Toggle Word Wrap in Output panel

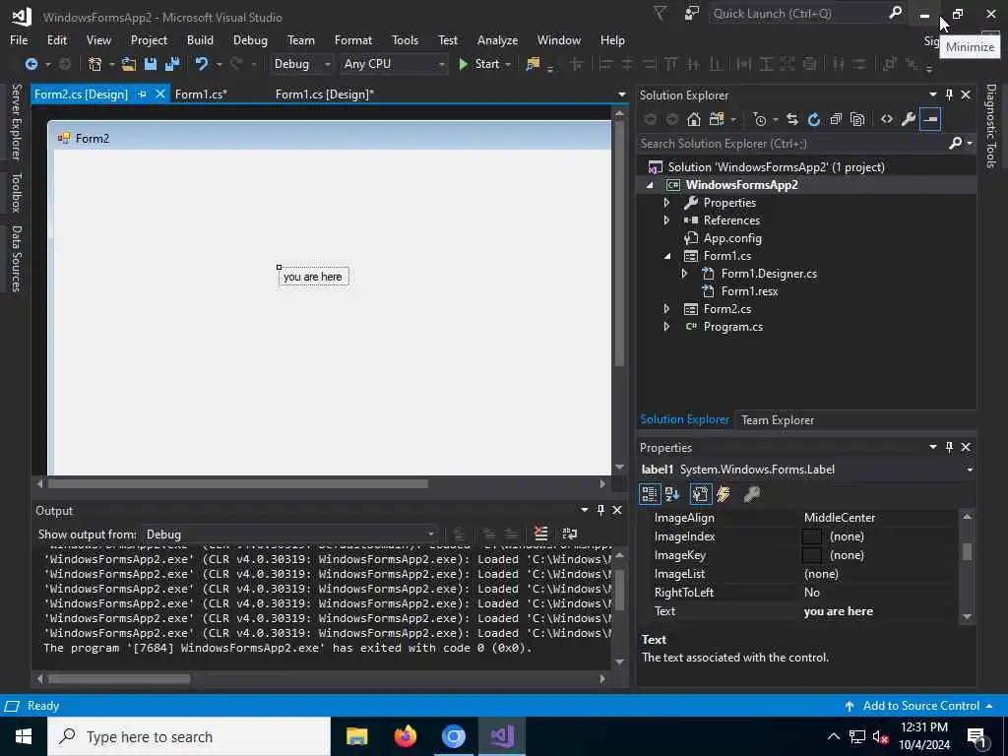click(570, 534)
